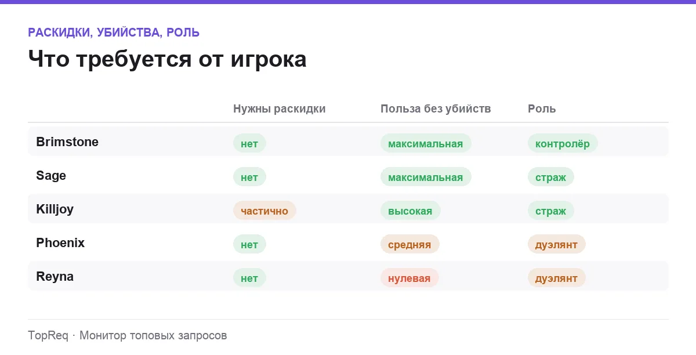
Task: Click the 'частично' badge for Killjoy
Action: (264, 211)
